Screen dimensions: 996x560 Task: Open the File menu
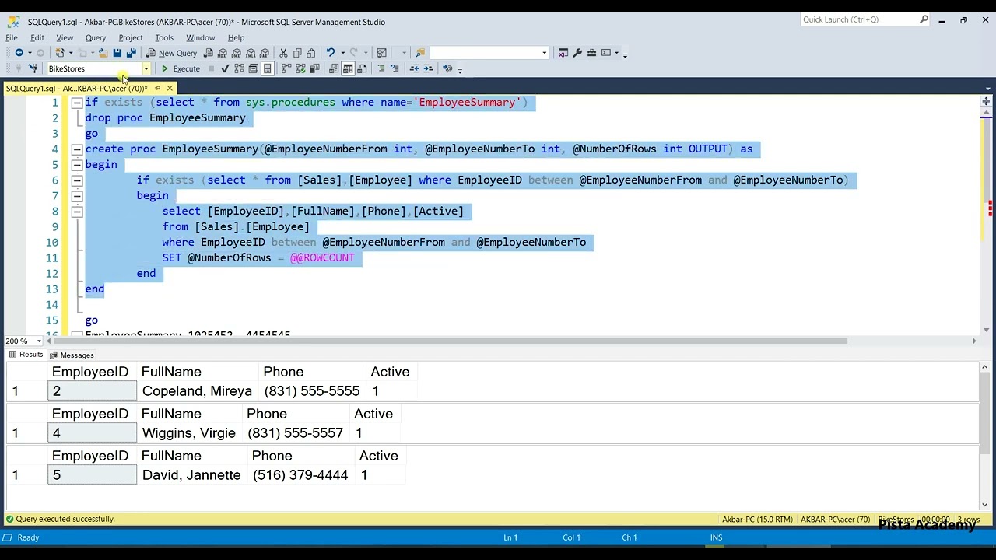[12, 37]
